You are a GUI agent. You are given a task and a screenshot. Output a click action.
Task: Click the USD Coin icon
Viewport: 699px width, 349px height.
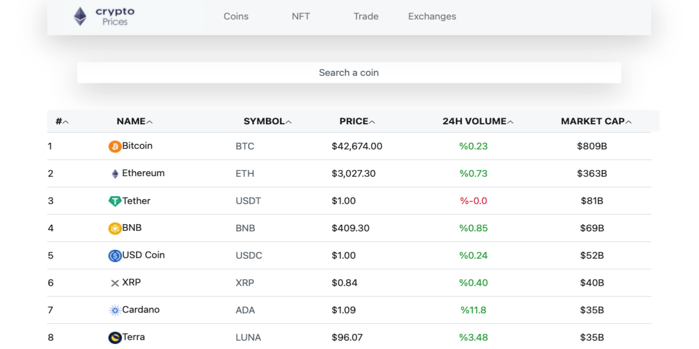(x=115, y=256)
